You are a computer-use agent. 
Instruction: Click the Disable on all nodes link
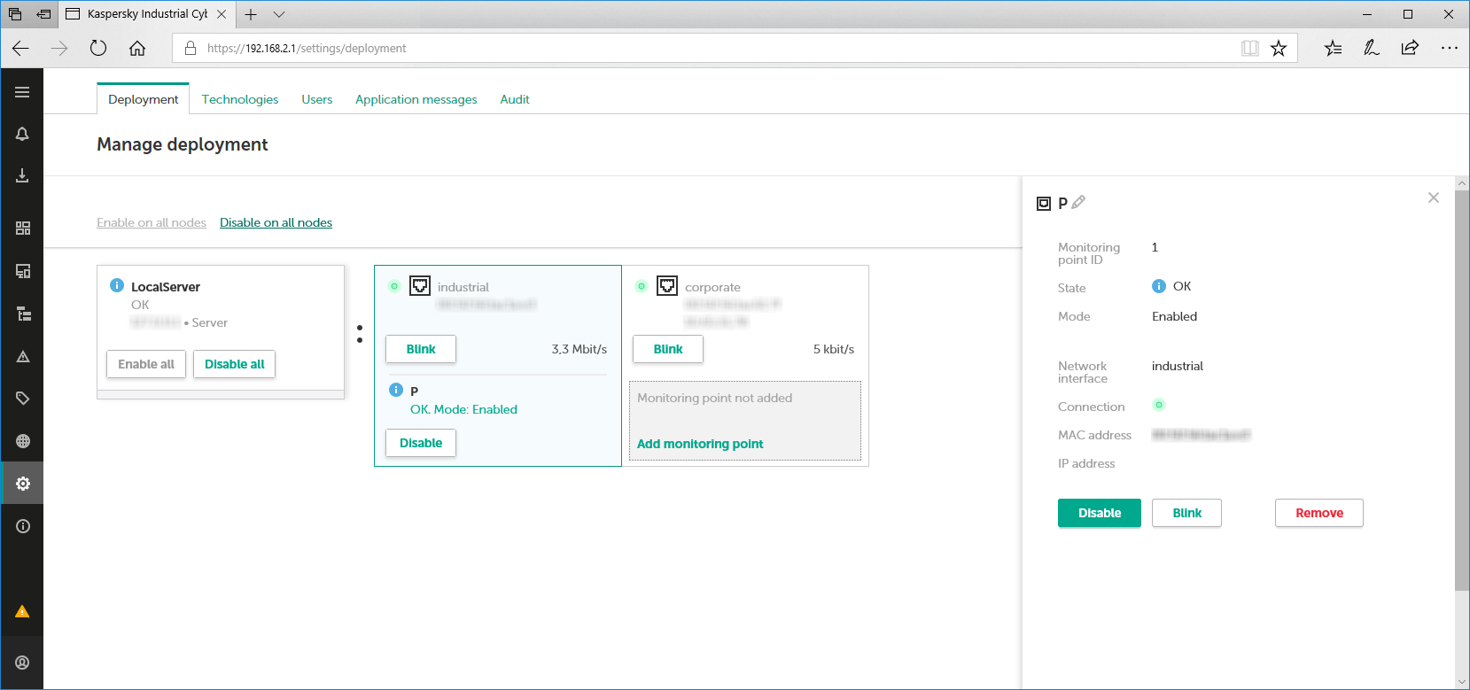276,222
